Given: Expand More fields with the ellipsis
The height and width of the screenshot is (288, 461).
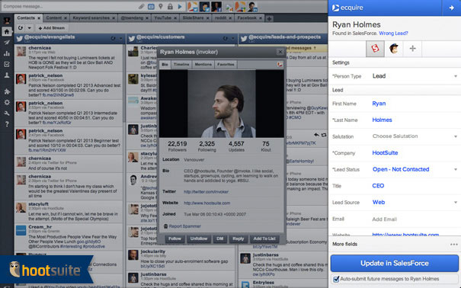Looking at the screenshot, I should point(453,245).
